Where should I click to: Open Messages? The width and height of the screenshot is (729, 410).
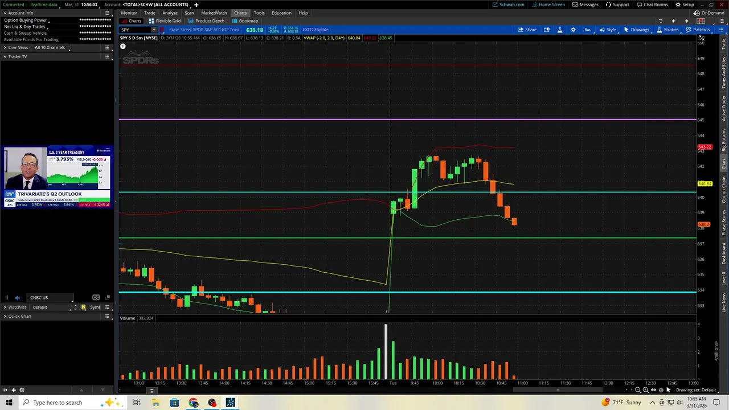coord(585,5)
